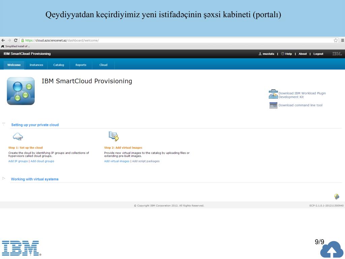Click the green padlock security icon

23,40
